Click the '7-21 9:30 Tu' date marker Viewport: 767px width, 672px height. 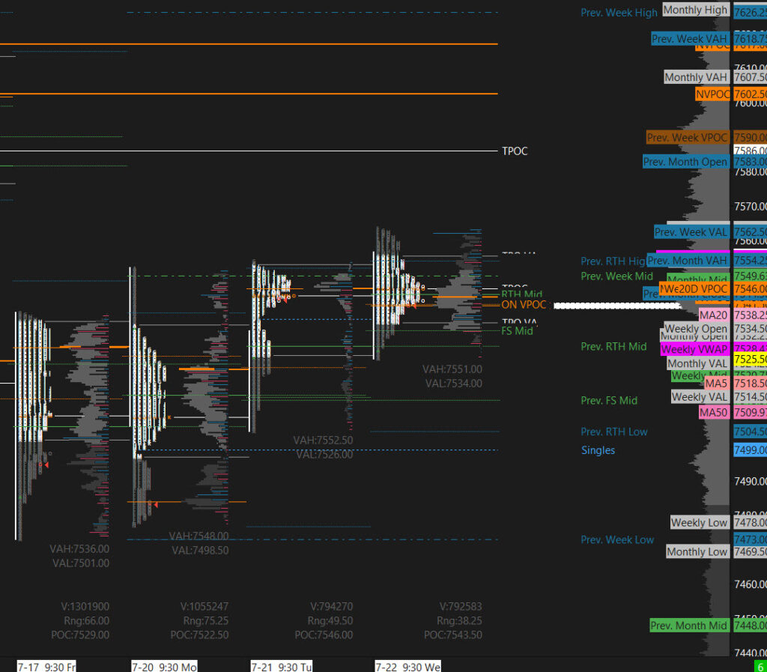[x=282, y=667]
